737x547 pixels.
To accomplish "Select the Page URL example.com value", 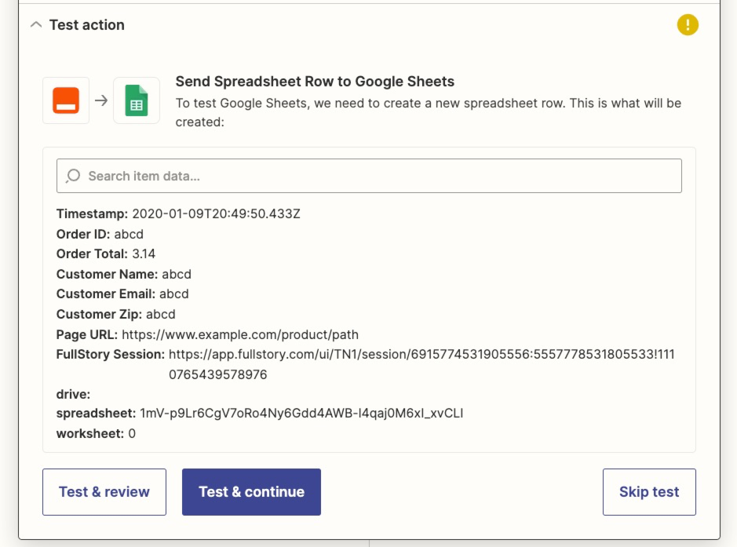I will click(240, 334).
